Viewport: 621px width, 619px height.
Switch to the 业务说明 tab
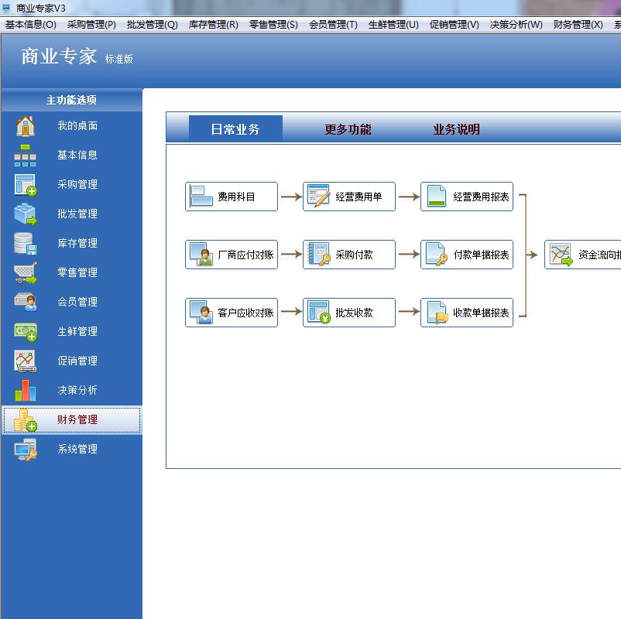pyautogui.click(x=457, y=129)
